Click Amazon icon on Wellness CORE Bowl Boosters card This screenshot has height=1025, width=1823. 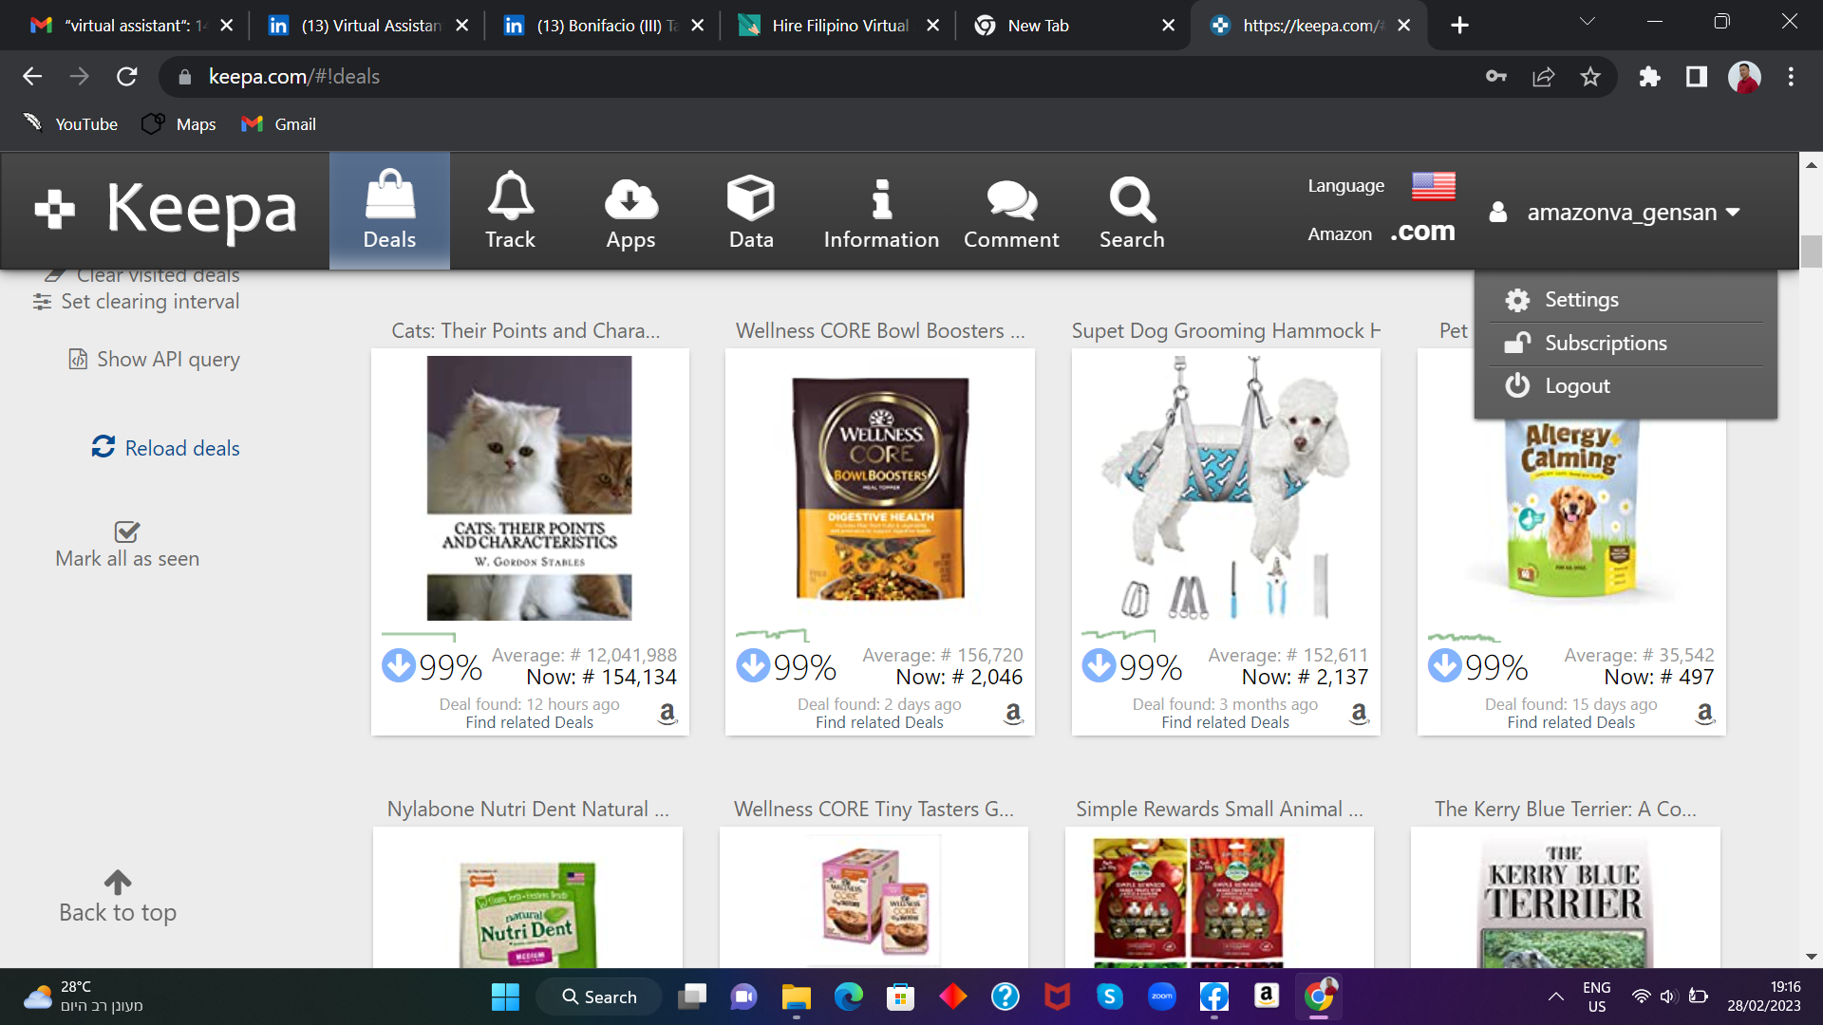pos(1013,713)
